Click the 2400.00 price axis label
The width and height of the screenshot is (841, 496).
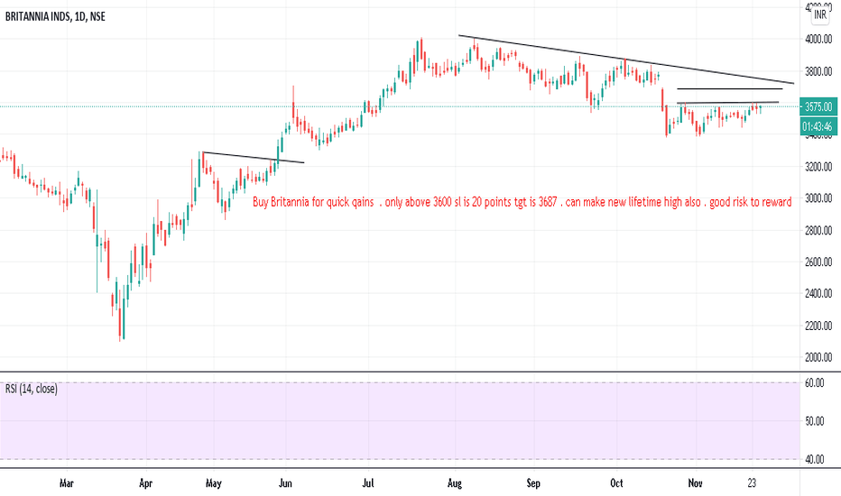818,293
